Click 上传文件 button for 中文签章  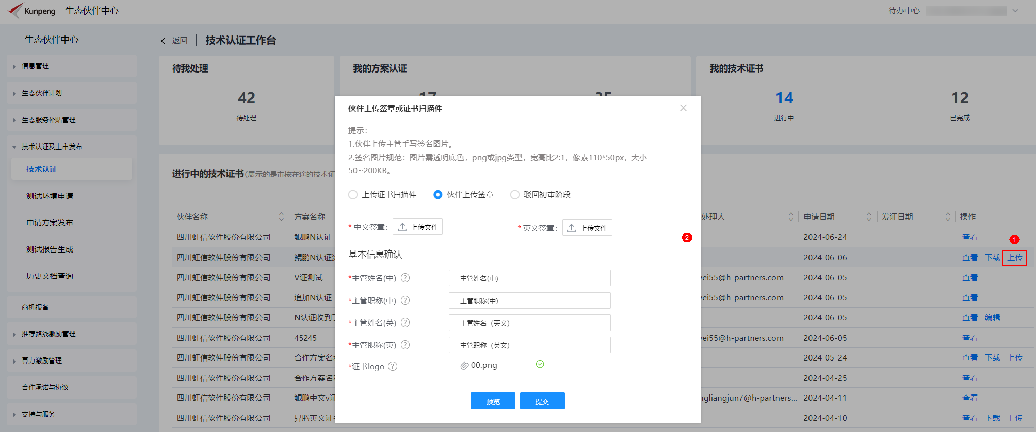pos(417,227)
